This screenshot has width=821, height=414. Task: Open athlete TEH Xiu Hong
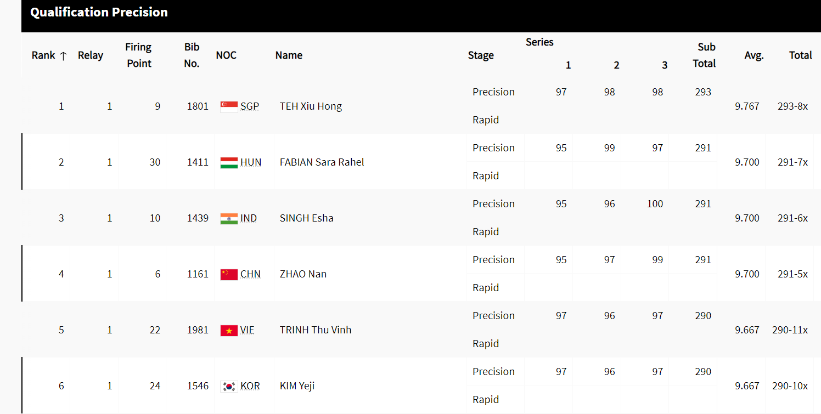[x=311, y=106]
